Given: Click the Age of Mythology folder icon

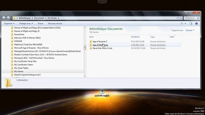Looking at the screenshot, I should tap(91, 45).
